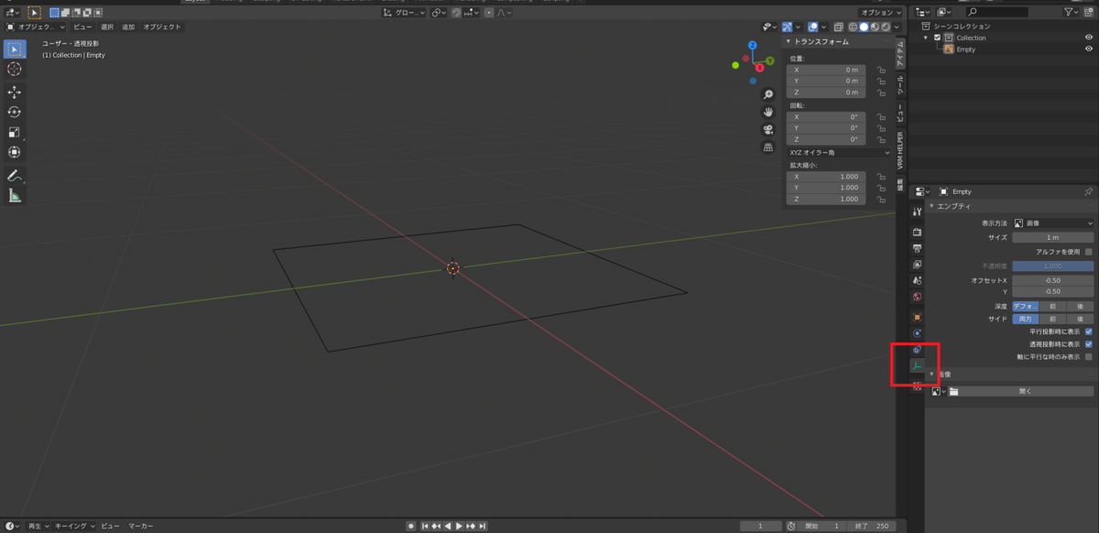The image size is (1099, 533).
Task: Open the ビュー menu in viewport header
Action: [82, 27]
